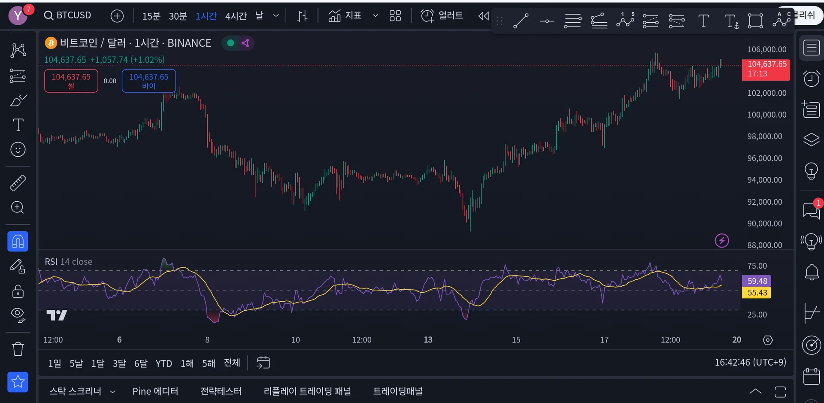
Task: Click the red sell price button
Action: point(71,81)
